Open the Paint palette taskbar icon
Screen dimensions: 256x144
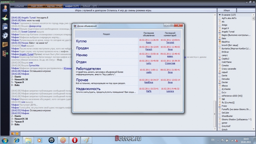(86, 140)
